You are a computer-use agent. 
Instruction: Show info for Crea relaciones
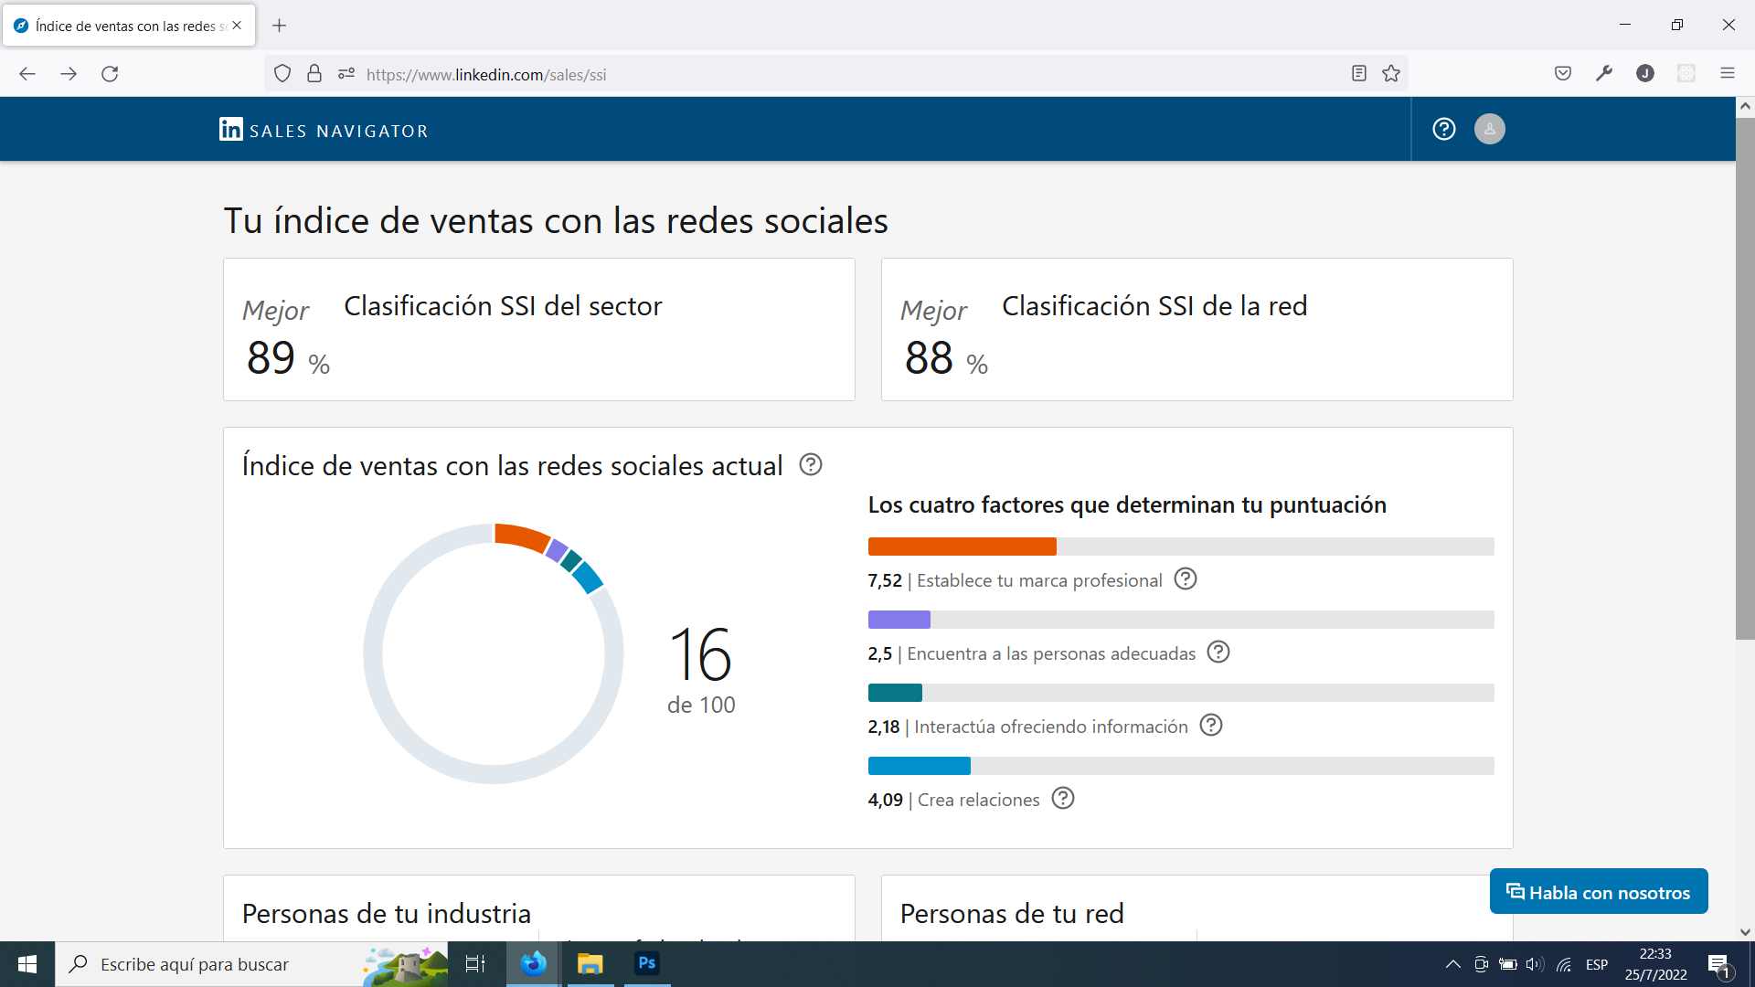[1063, 798]
